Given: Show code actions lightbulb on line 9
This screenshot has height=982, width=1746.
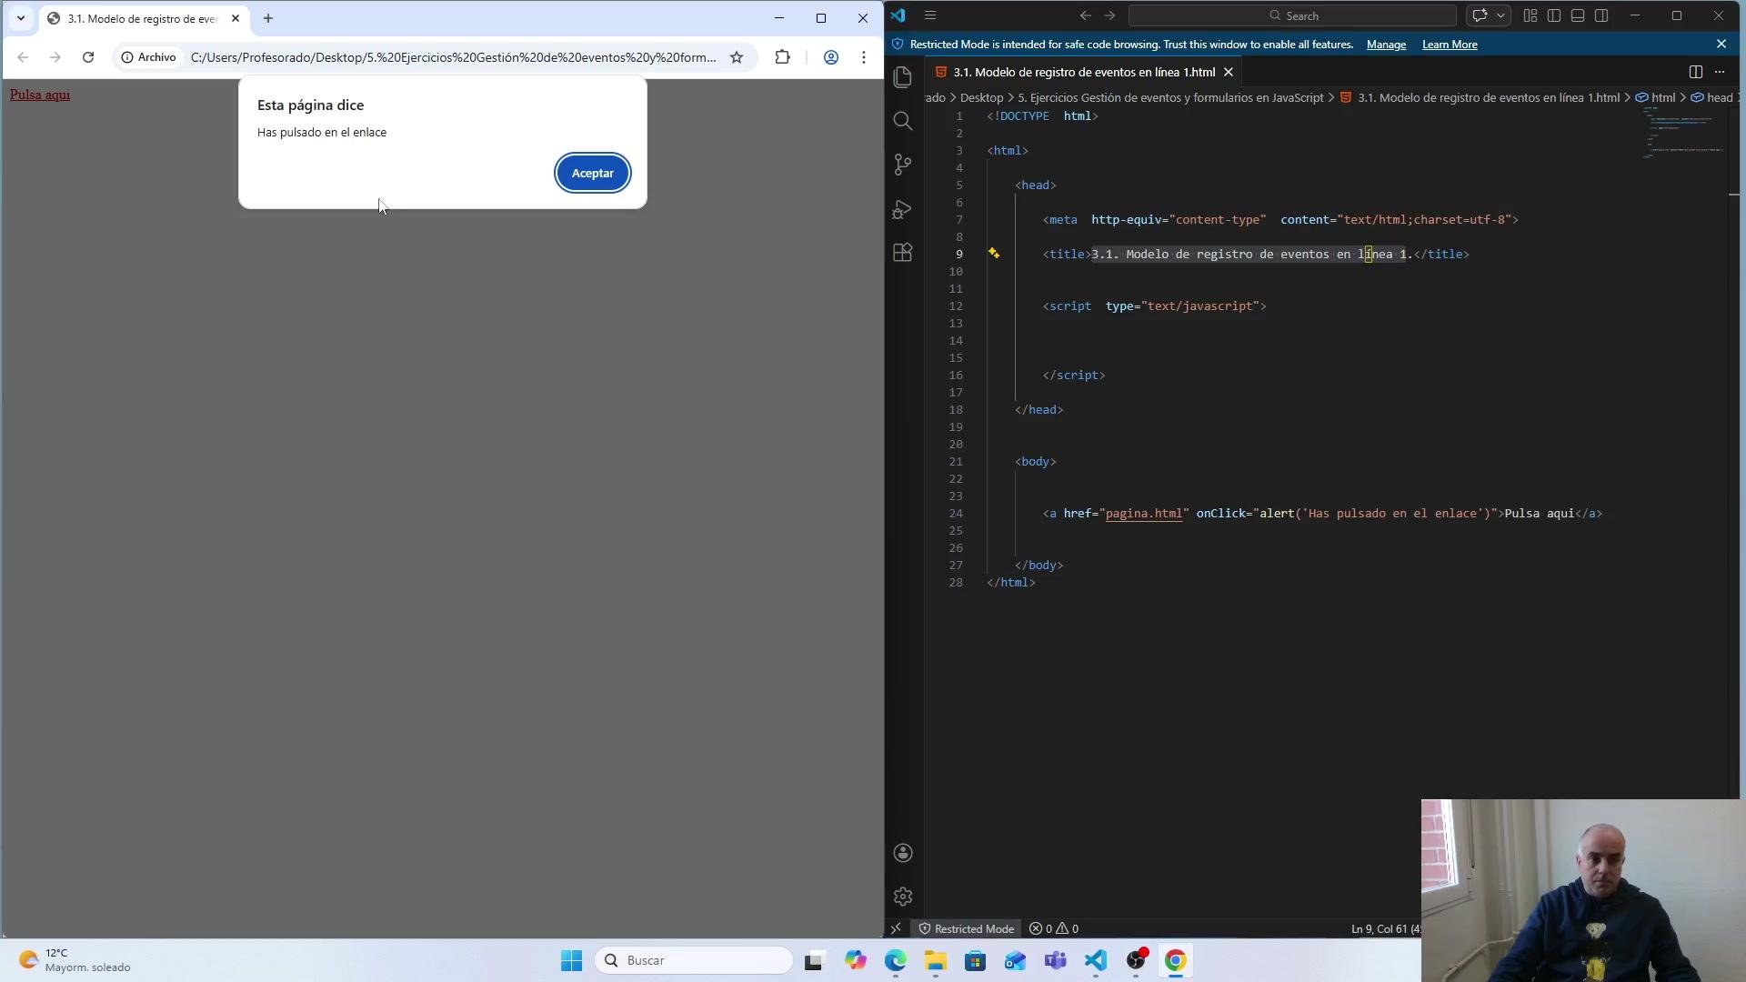Looking at the screenshot, I should coord(994,254).
